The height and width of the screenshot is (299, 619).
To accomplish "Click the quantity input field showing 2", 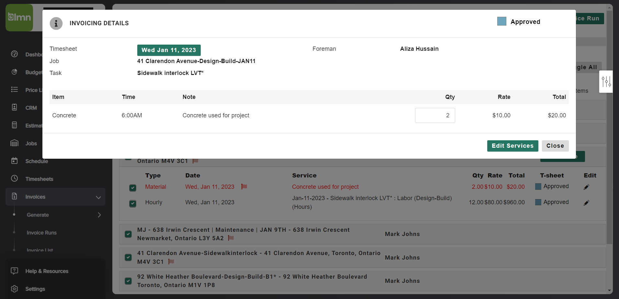I will 435,115.
